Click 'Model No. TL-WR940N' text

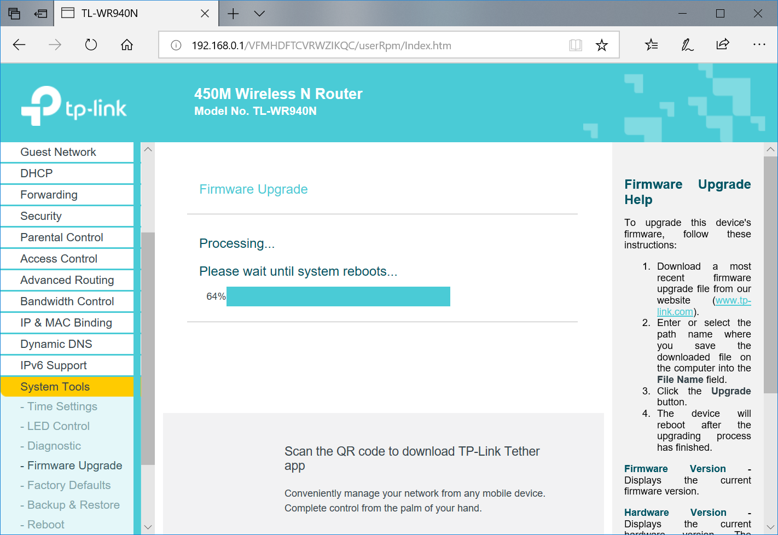coord(256,111)
